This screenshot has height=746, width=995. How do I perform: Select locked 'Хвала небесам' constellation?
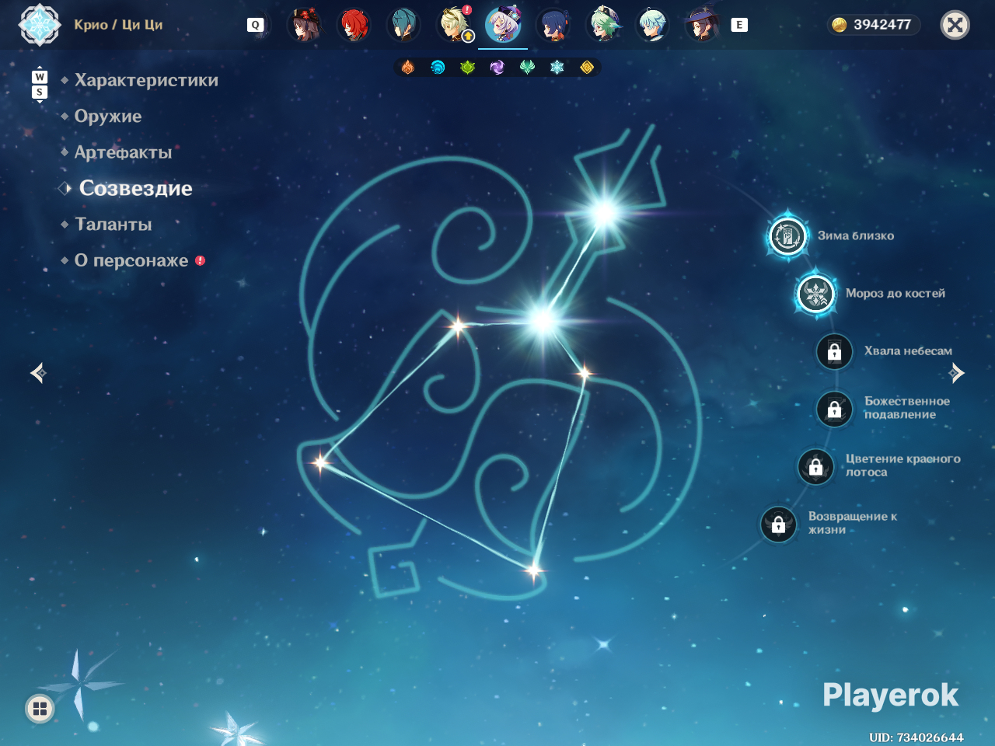point(834,351)
